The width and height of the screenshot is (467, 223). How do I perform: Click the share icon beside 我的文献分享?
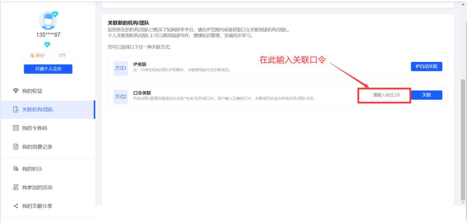tap(16, 206)
